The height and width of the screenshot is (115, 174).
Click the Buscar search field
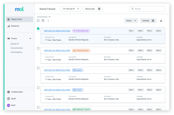[x=147, y=9]
